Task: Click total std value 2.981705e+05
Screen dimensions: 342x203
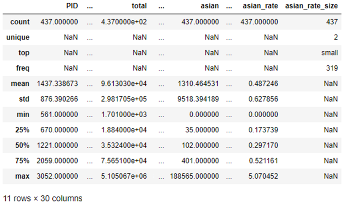Action: pyautogui.click(x=124, y=99)
